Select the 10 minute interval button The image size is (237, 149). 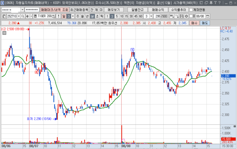point(122,16)
